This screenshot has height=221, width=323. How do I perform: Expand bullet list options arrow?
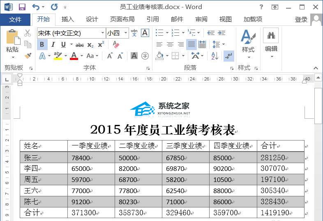click(167, 33)
